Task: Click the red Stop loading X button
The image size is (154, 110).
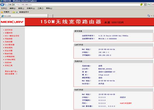Action: click(153, 4)
